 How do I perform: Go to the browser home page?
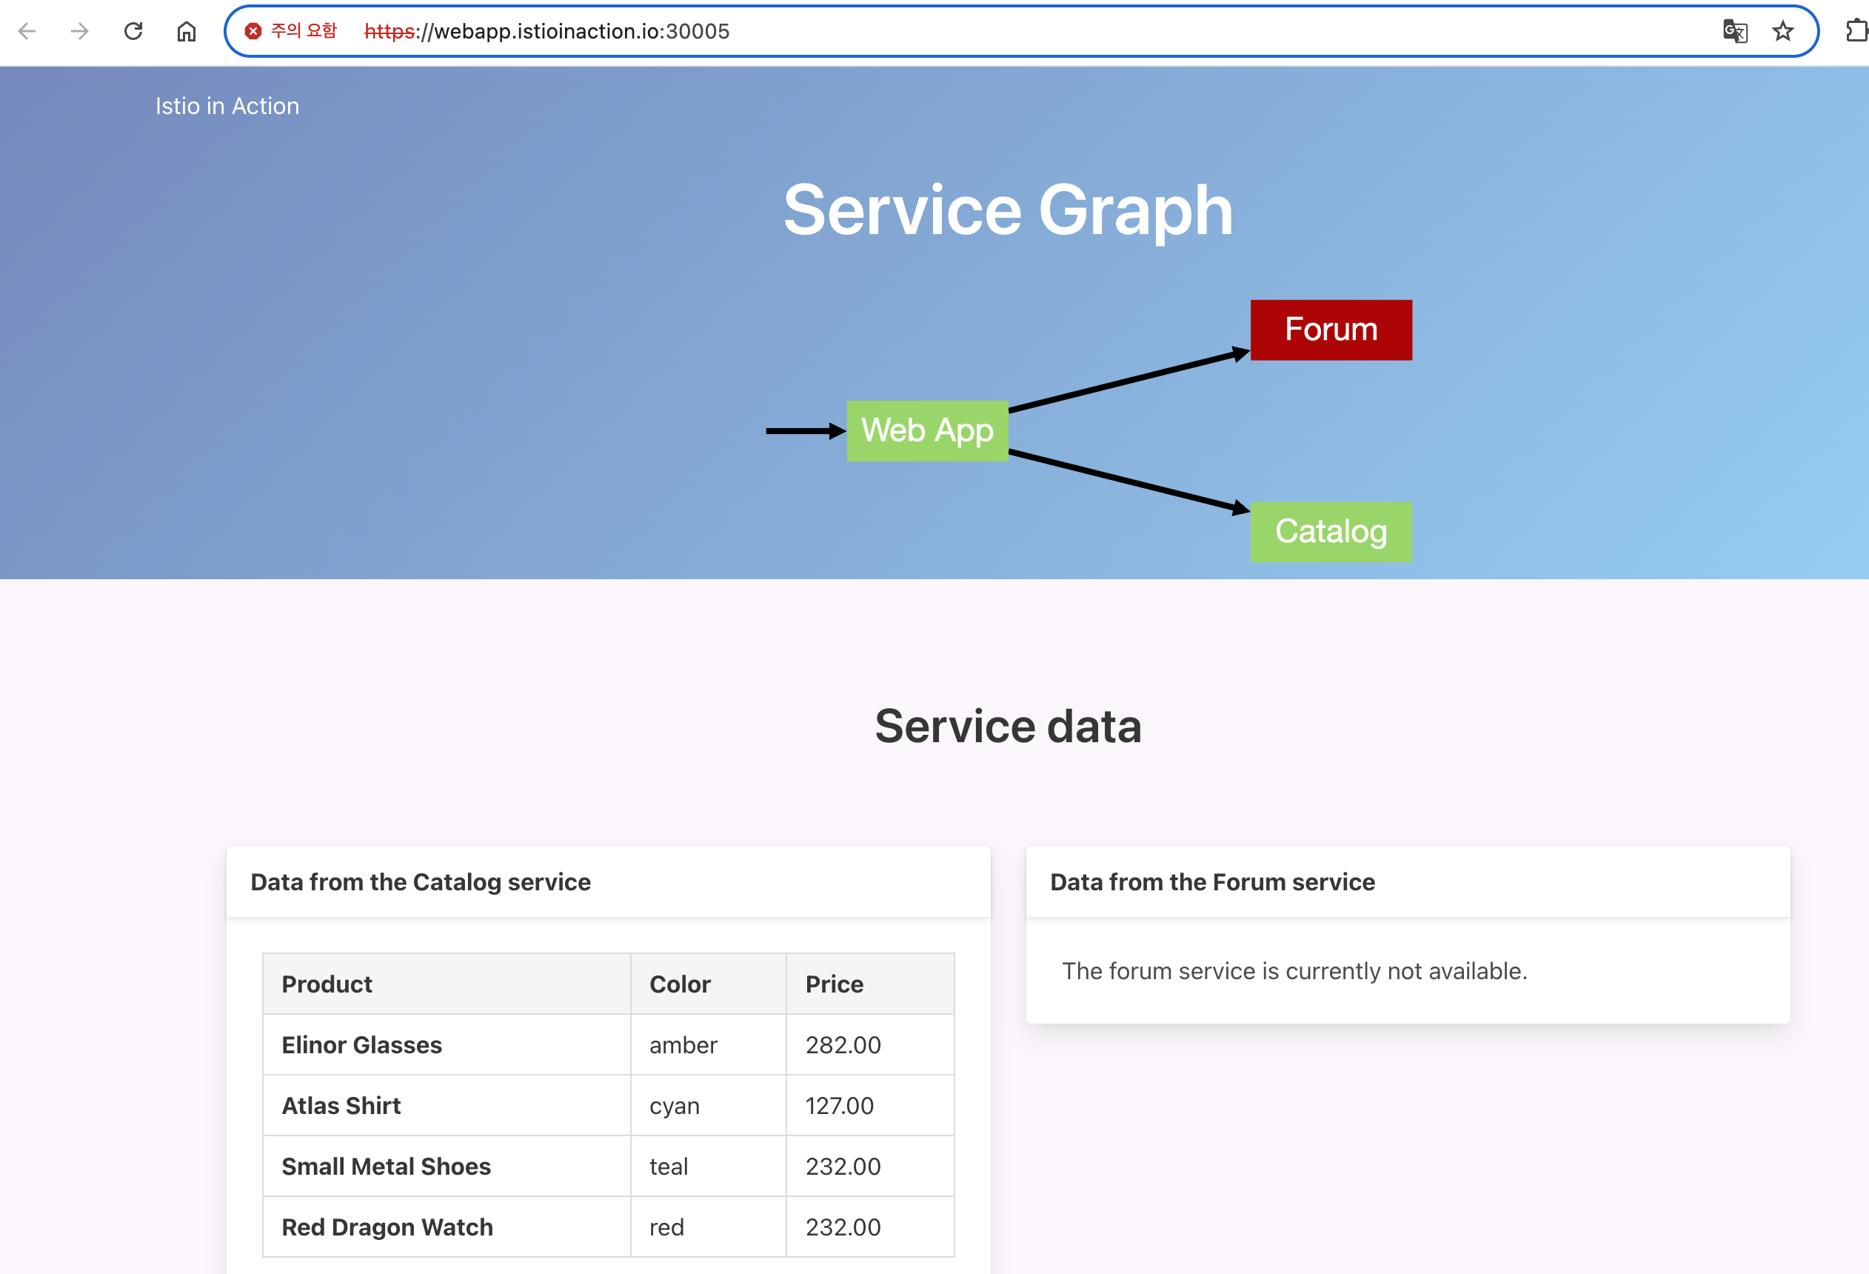tap(187, 31)
